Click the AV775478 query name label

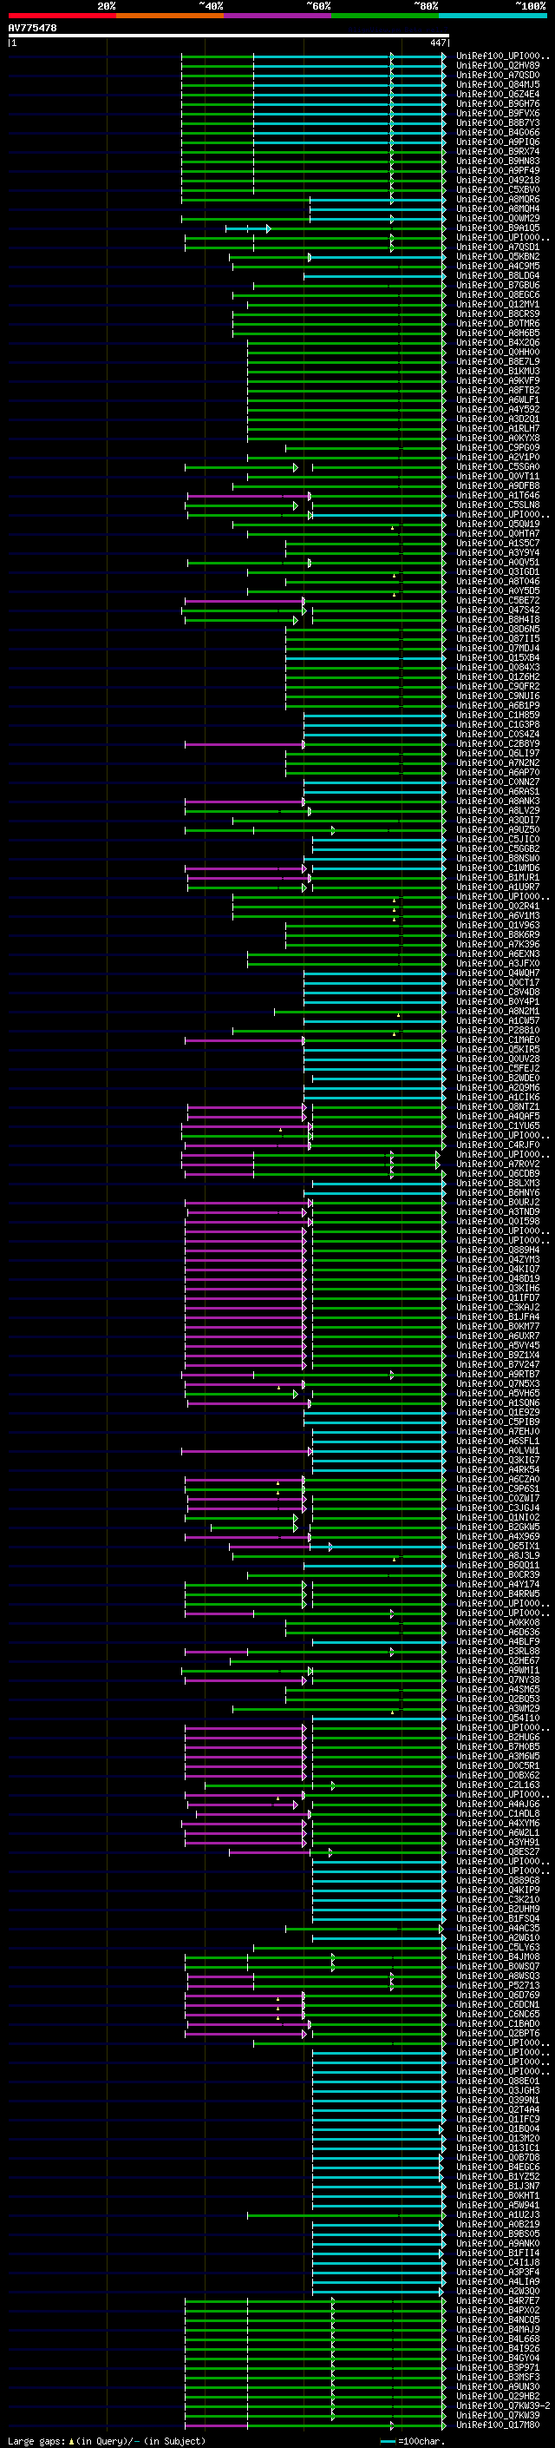[x=32, y=29]
